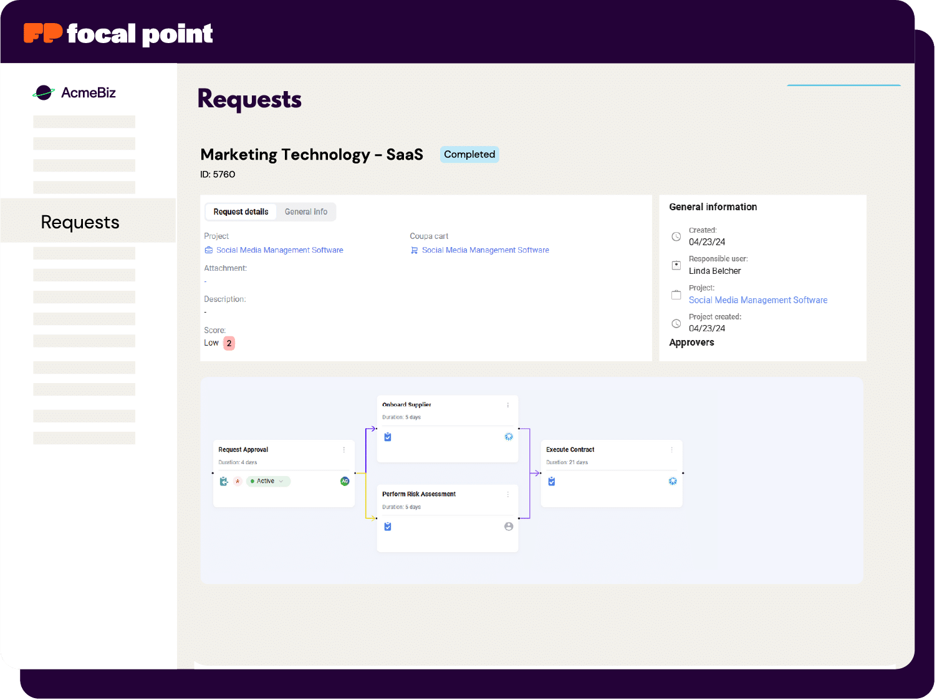Open the Execute Contract options menu
The image size is (937, 700).
(x=671, y=449)
